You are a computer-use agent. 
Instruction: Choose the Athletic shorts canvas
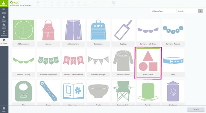tap(73, 32)
